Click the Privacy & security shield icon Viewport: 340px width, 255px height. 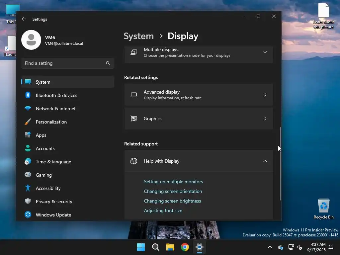click(28, 201)
